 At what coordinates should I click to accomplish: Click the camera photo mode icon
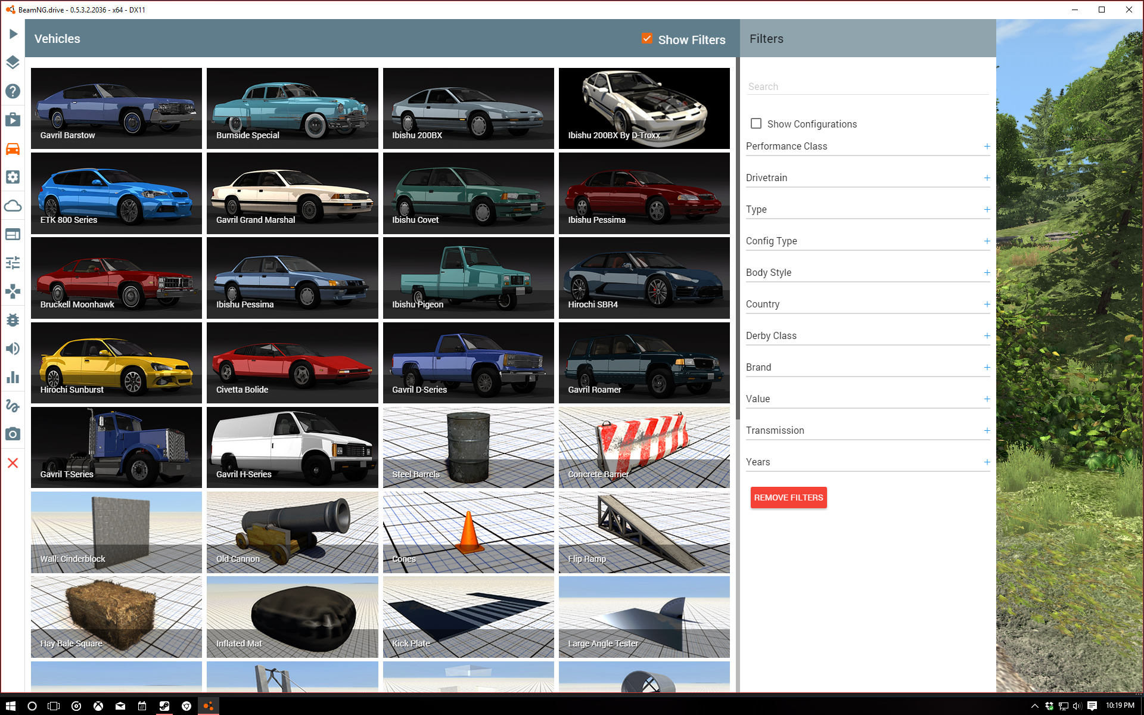pyautogui.click(x=13, y=434)
